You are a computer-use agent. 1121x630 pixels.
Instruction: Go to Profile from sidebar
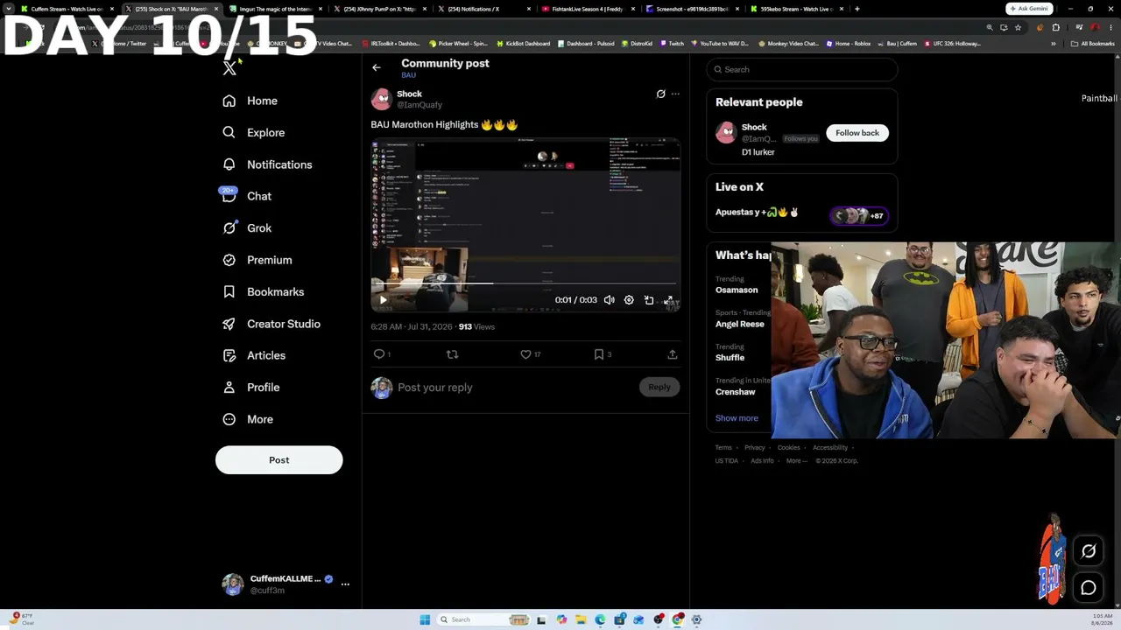250,387
